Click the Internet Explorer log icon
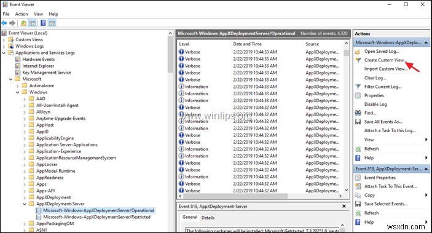The image size is (432, 233). (18, 66)
